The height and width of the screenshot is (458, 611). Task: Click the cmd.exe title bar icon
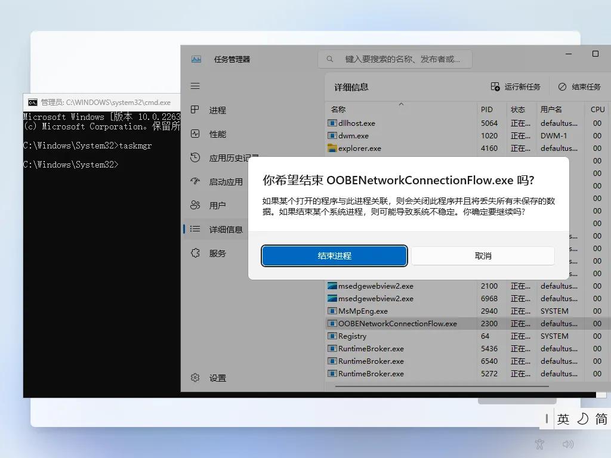click(33, 103)
